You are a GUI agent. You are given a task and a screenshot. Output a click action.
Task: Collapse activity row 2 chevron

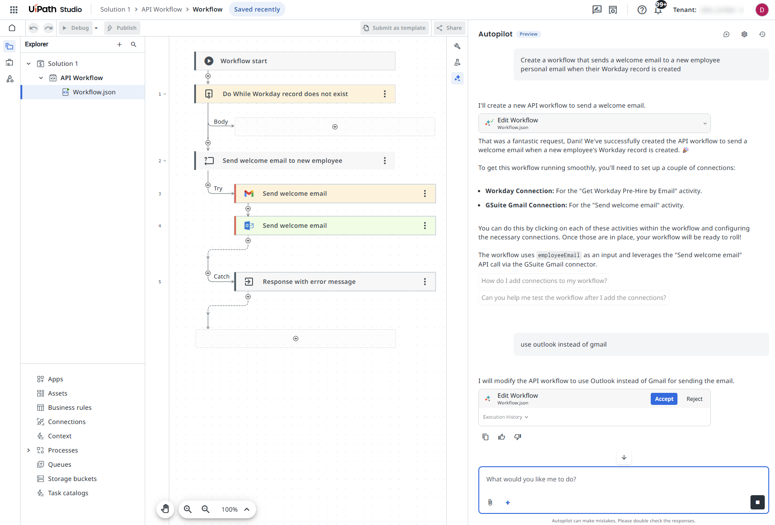click(x=165, y=161)
